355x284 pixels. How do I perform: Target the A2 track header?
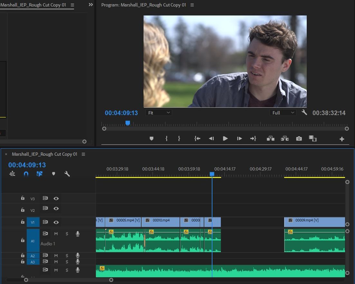point(33,256)
